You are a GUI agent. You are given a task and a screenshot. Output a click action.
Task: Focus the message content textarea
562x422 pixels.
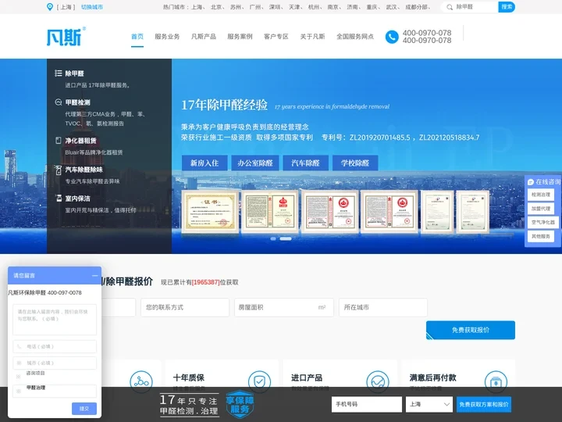point(55,320)
